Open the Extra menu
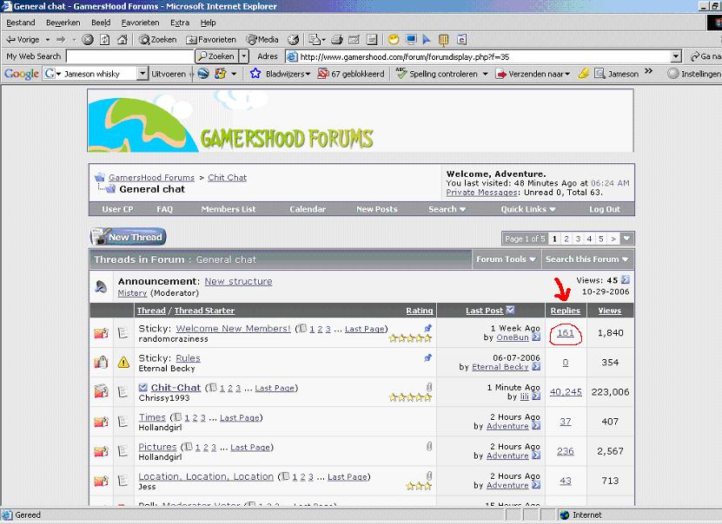Viewport: 722px width, 524px height. point(180,22)
